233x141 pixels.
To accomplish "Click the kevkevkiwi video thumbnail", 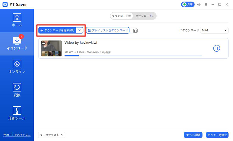I will tap(52, 48).
